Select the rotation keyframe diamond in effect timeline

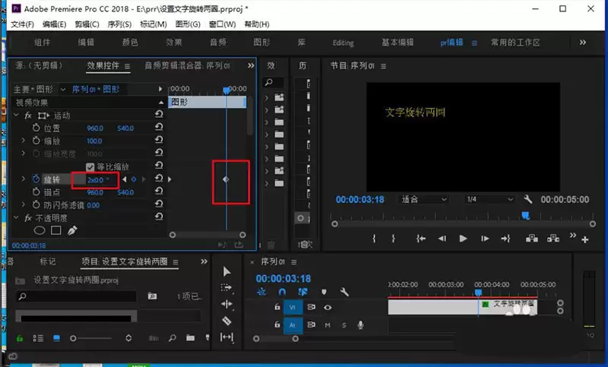click(226, 179)
